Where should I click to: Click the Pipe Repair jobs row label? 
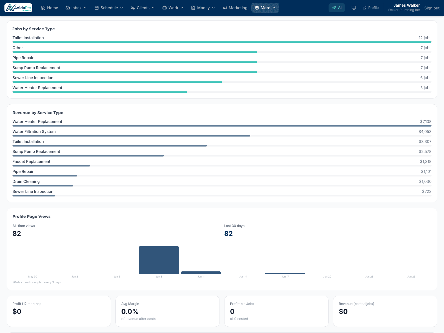pos(23,58)
